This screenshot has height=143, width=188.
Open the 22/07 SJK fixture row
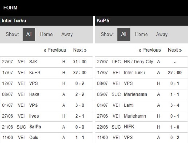tap(46, 62)
